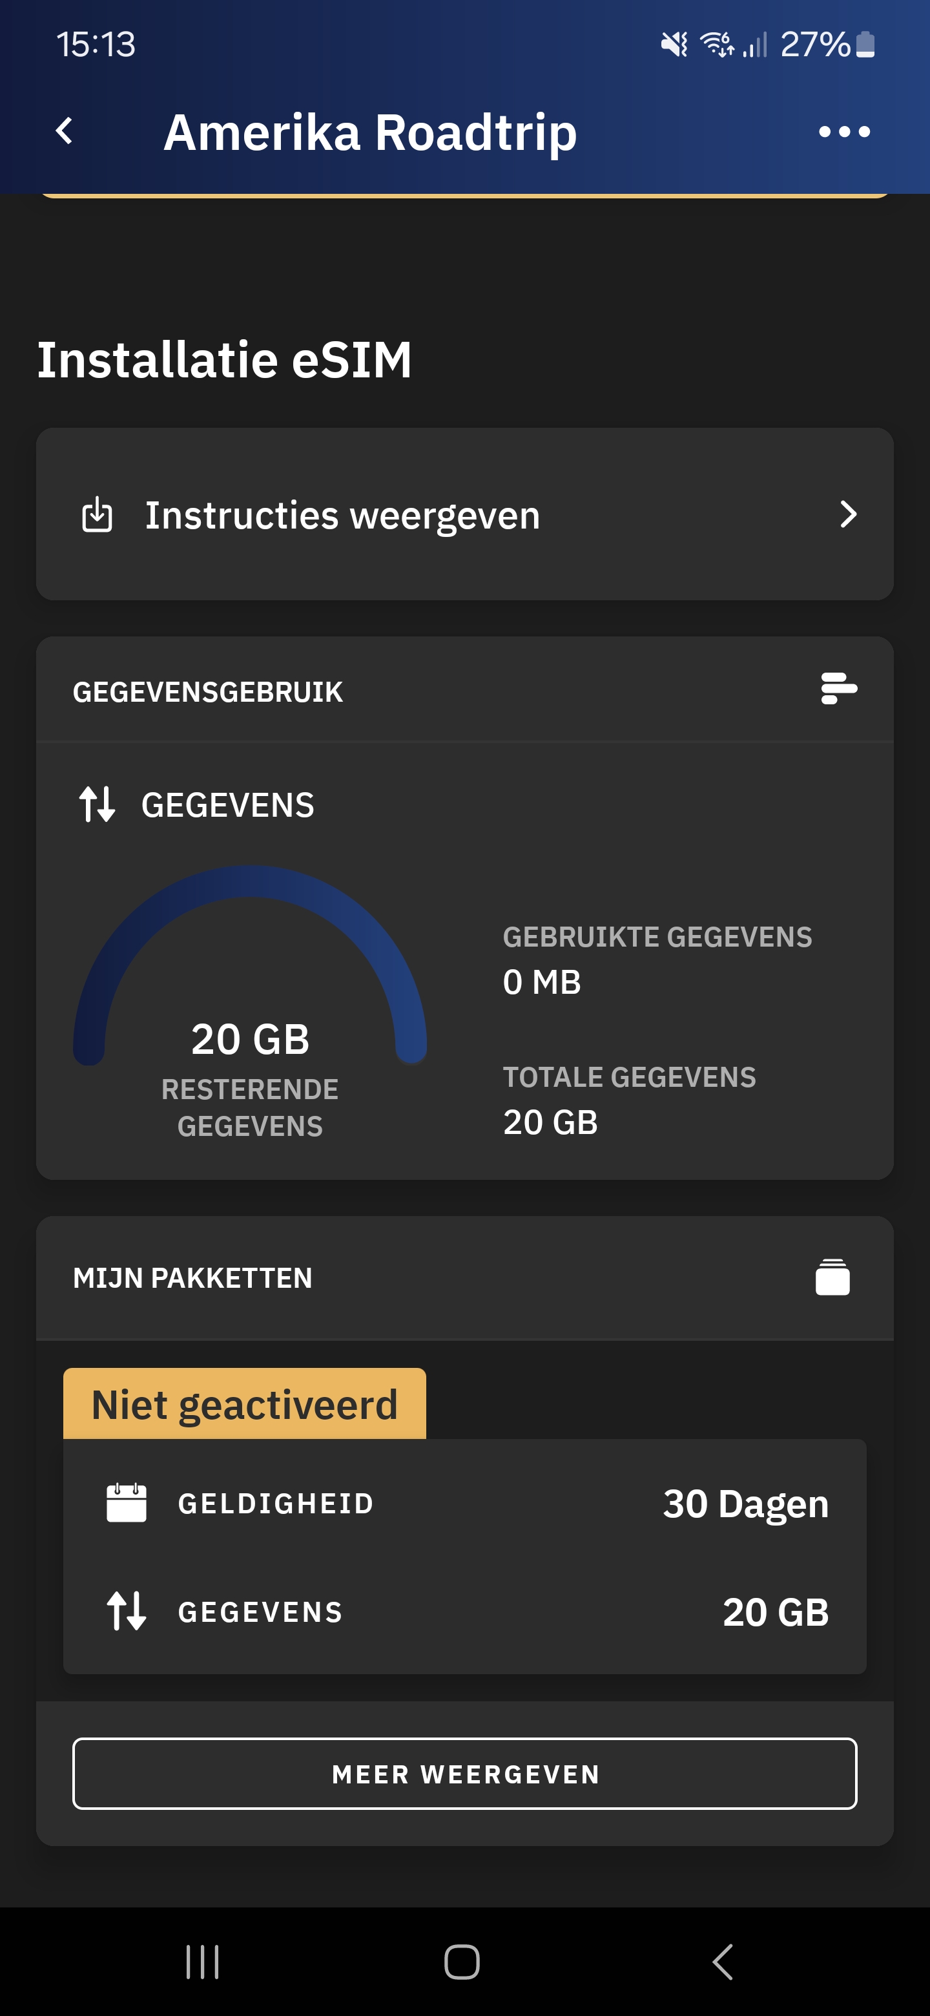Viewport: 930px width, 2016px height.
Task: Tap the calendar icon next to GELDIGHEID
Action: point(126,1502)
